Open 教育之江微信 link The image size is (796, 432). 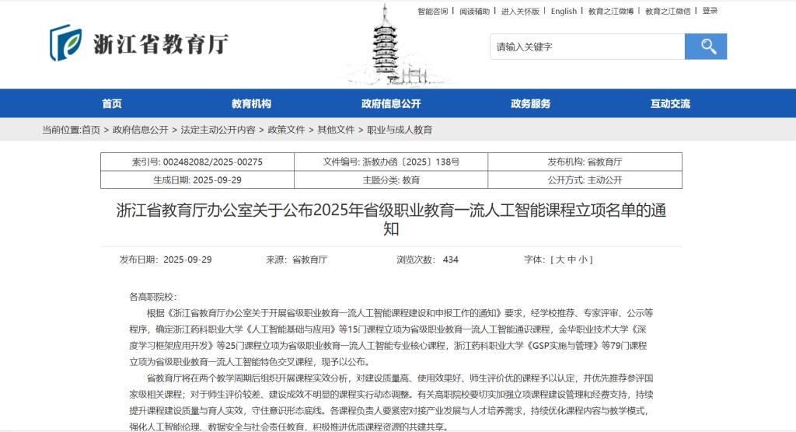click(x=667, y=11)
